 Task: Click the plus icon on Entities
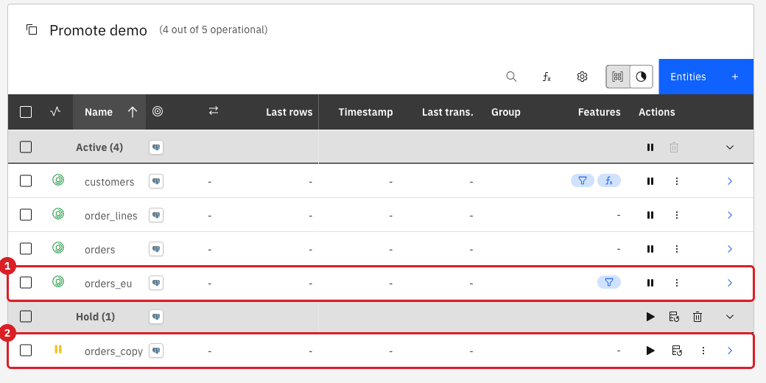735,77
